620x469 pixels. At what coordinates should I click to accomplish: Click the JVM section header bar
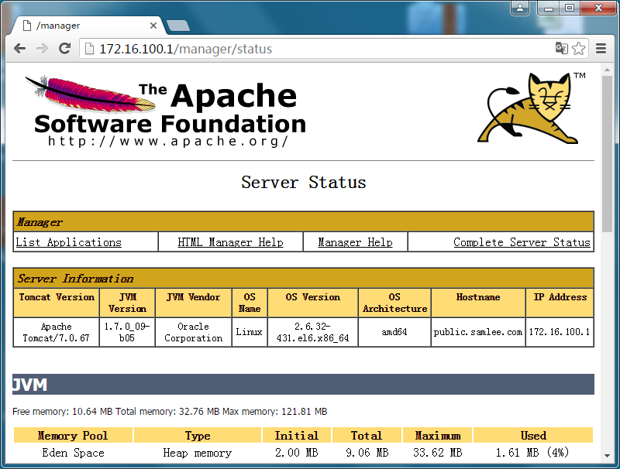(303, 384)
